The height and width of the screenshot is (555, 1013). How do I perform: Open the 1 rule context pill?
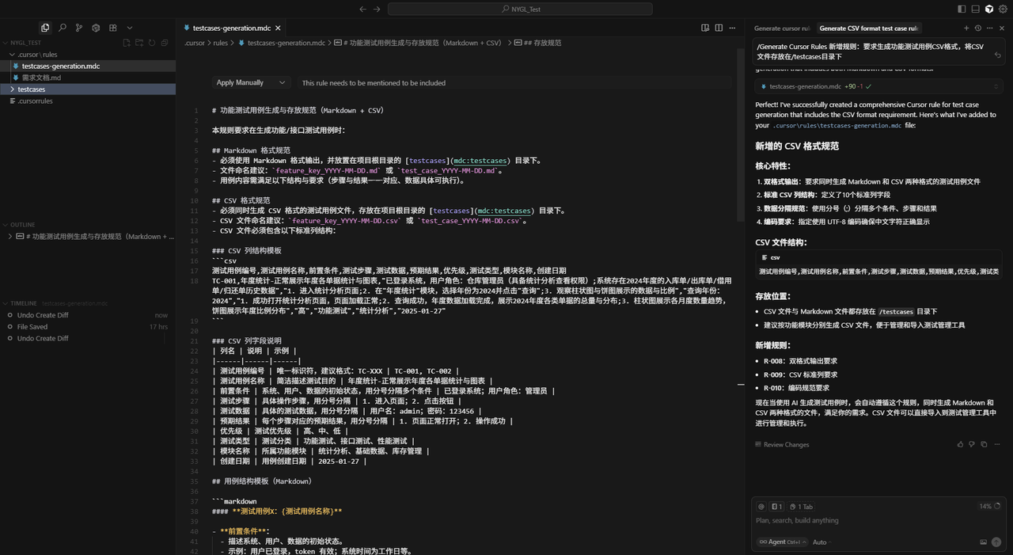(x=776, y=507)
